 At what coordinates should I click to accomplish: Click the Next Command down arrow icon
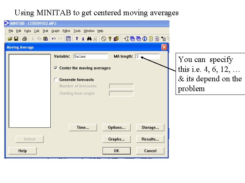click(83, 39)
